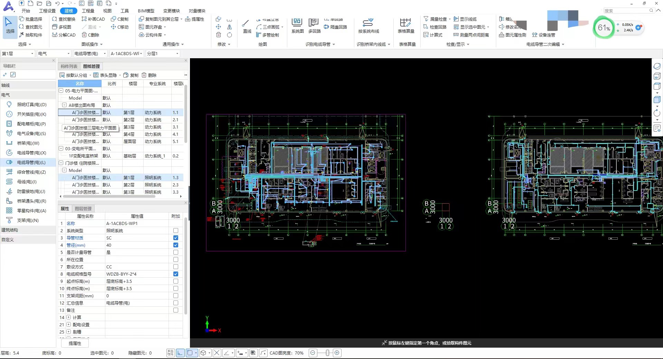Click the search input field

tap(626, 11)
